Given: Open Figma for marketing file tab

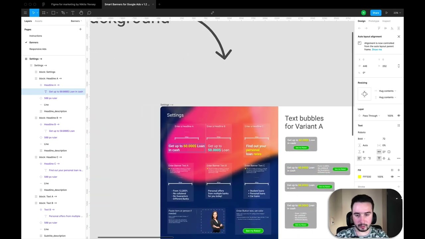Looking at the screenshot, I should pyautogui.click(x=73, y=4).
